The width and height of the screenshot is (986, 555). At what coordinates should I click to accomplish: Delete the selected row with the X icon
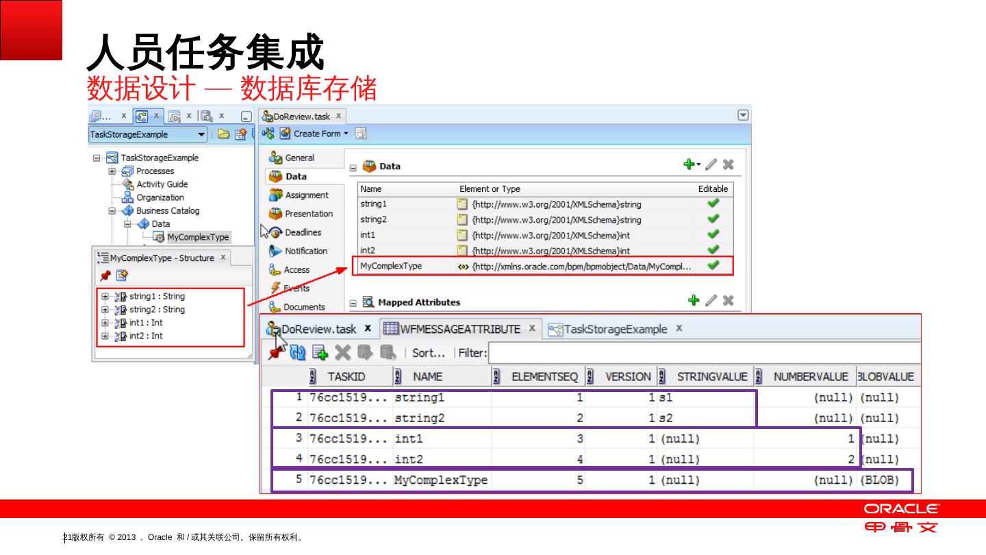pyautogui.click(x=342, y=353)
